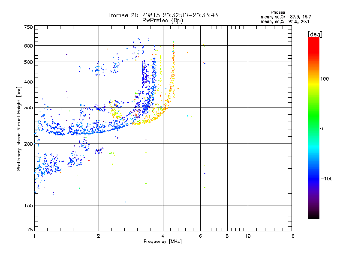This screenshot has height=257, width=343.
Task: Click the x-axis tick label '6'
Action: pos(200,236)
